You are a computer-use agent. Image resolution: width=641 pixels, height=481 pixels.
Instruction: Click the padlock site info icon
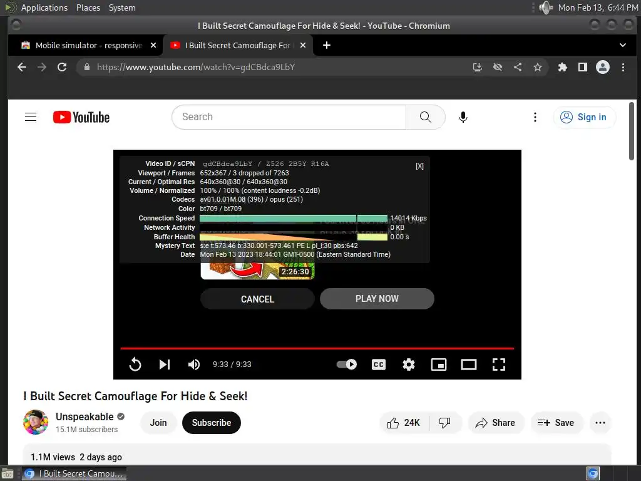click(86, 67)
